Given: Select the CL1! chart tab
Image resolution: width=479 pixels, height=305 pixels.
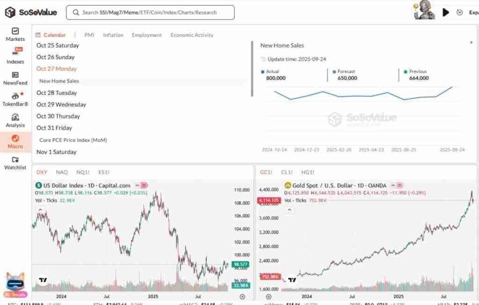Looking at the screenshot, I should tap(286, 172).
